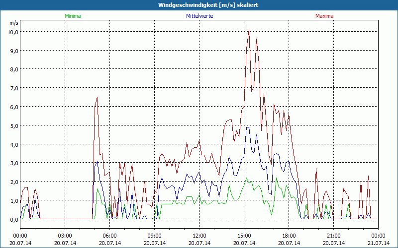Click the 21.07.14 date label

379,243
